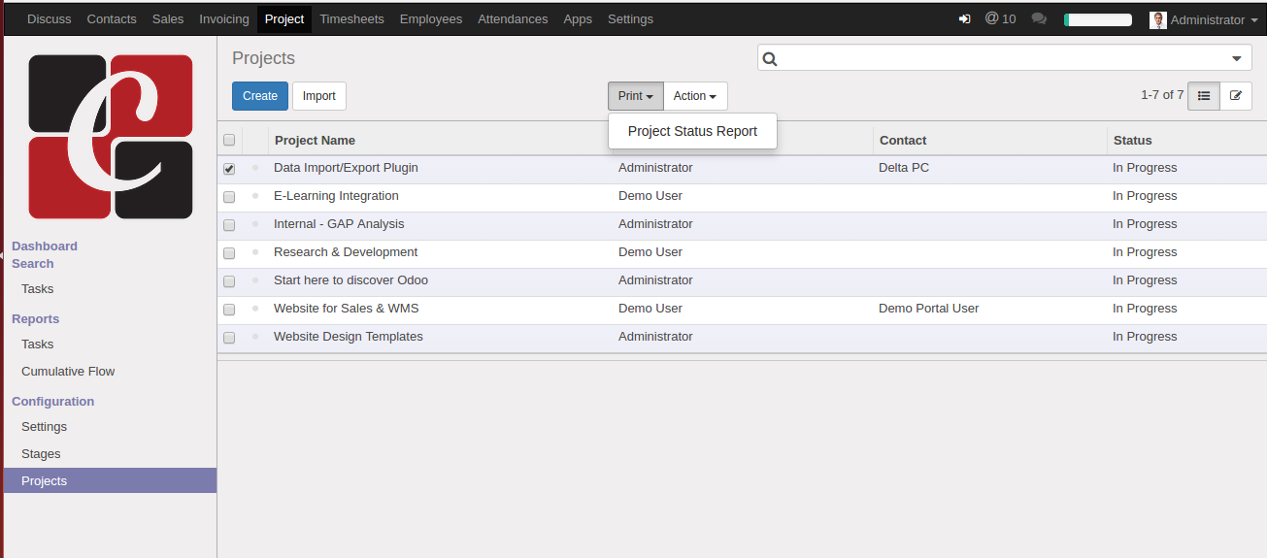Tick the E-Learning Integration checkbox

(x=229, y=197)
